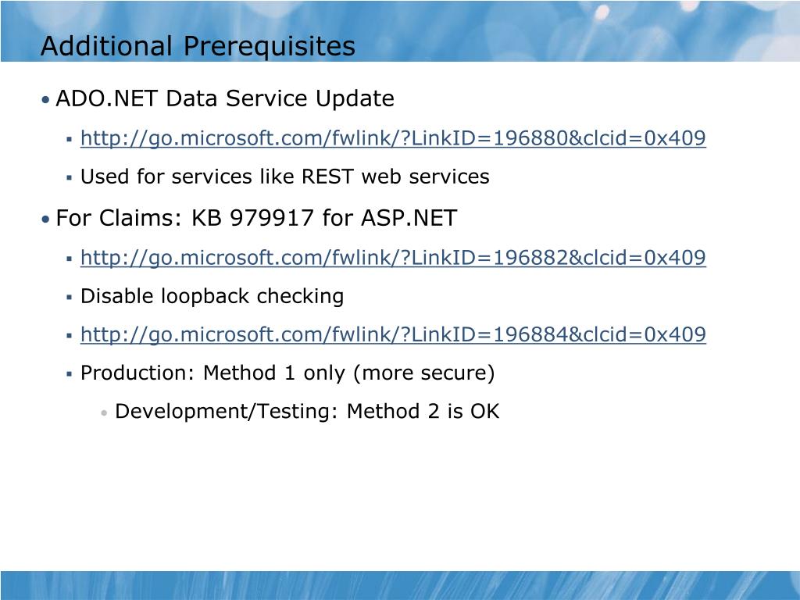Screen dimensions: 800x600
Task: Click square bullet beside Disable loopback checking
Action: [x=70, y=298]
